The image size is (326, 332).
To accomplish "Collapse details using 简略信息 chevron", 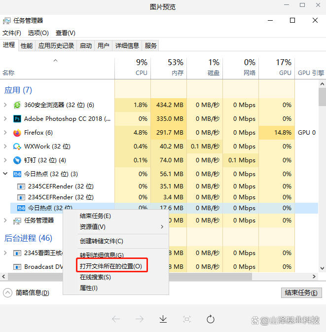I will pyautogui.click(x=7, y=293).
